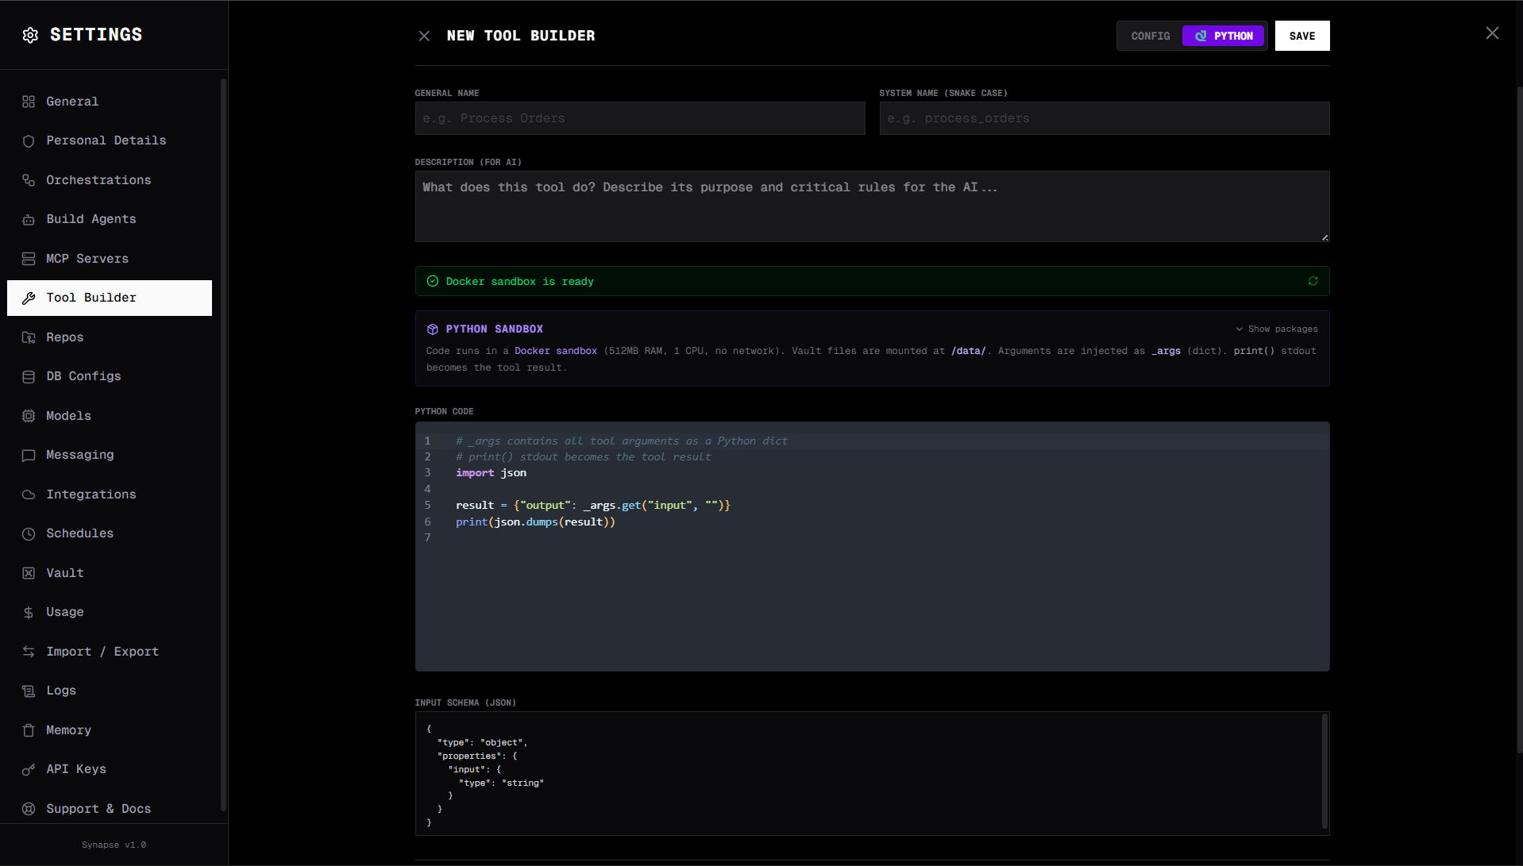Image resolution: width=1523 pixels, height=866 pixels.
Task: Click the DB Configs database icon
Action: click(x=29, y=376)
